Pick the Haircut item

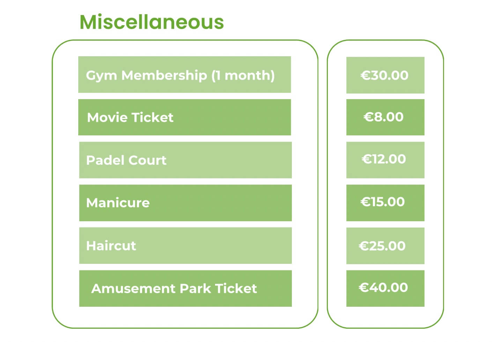point(185,246)
